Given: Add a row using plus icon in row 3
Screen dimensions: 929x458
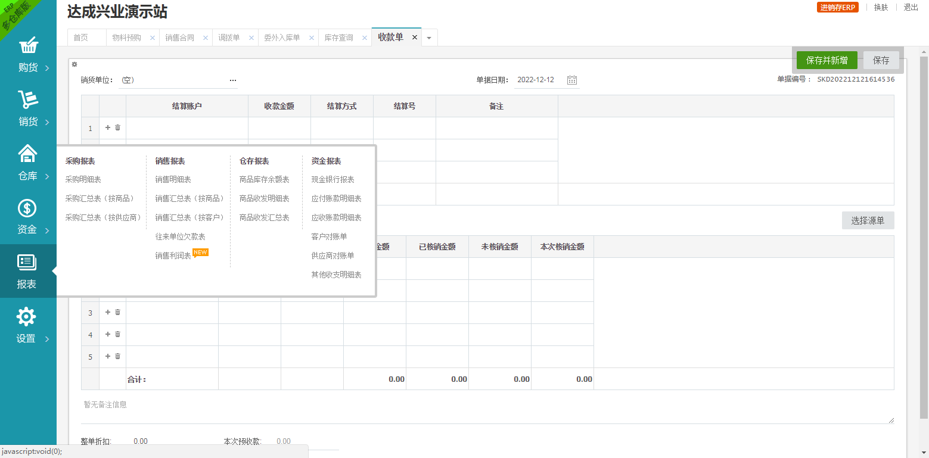Looking at the screenshot, I should pyautogui.click(x=108, y=312).
